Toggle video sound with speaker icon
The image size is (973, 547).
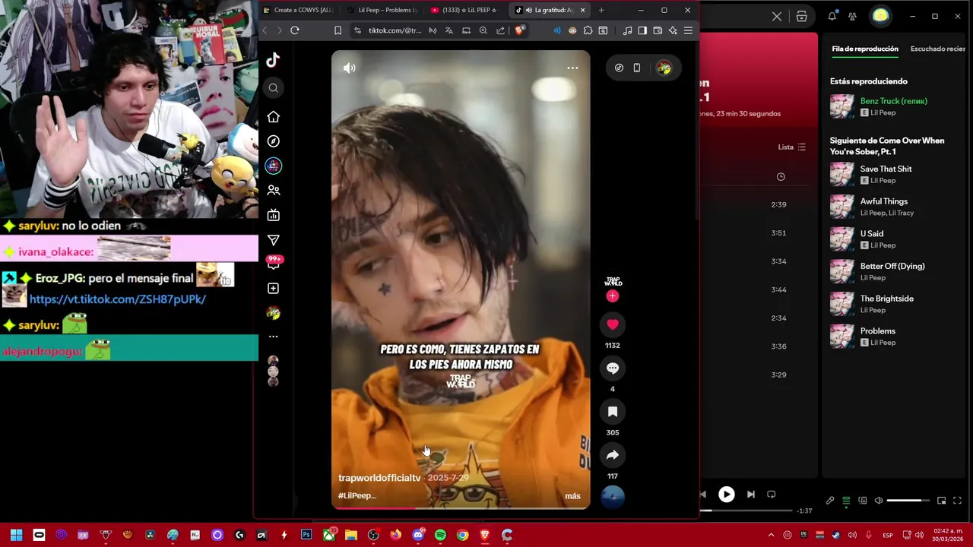click(350, 68)
